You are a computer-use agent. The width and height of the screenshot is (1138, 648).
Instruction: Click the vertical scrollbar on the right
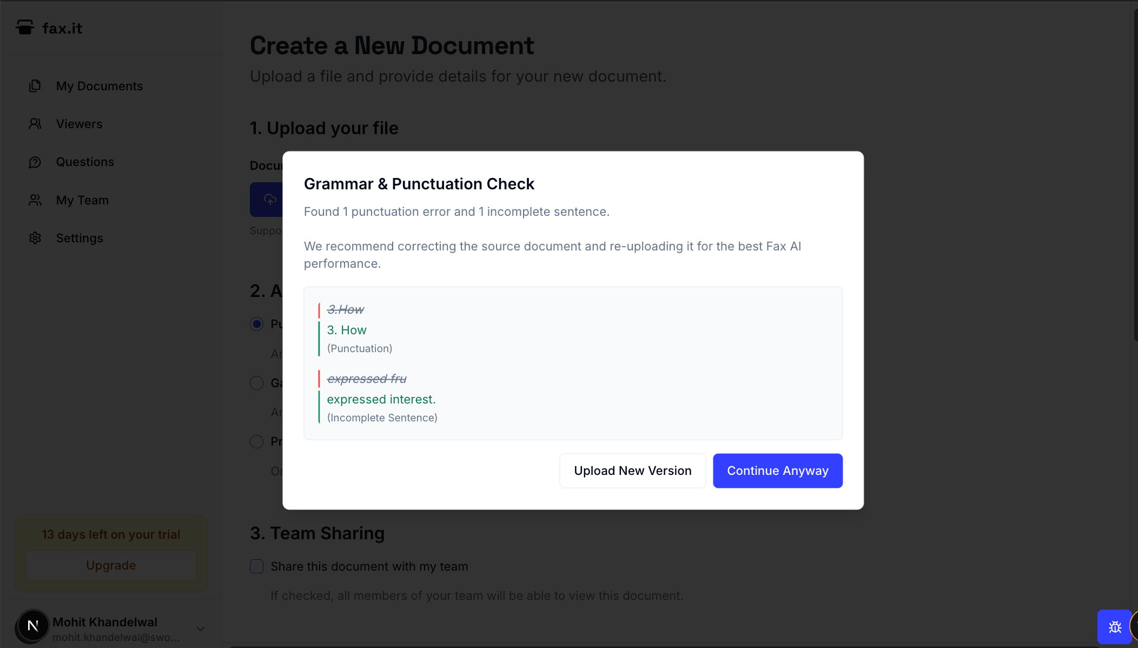point(1135,173)
